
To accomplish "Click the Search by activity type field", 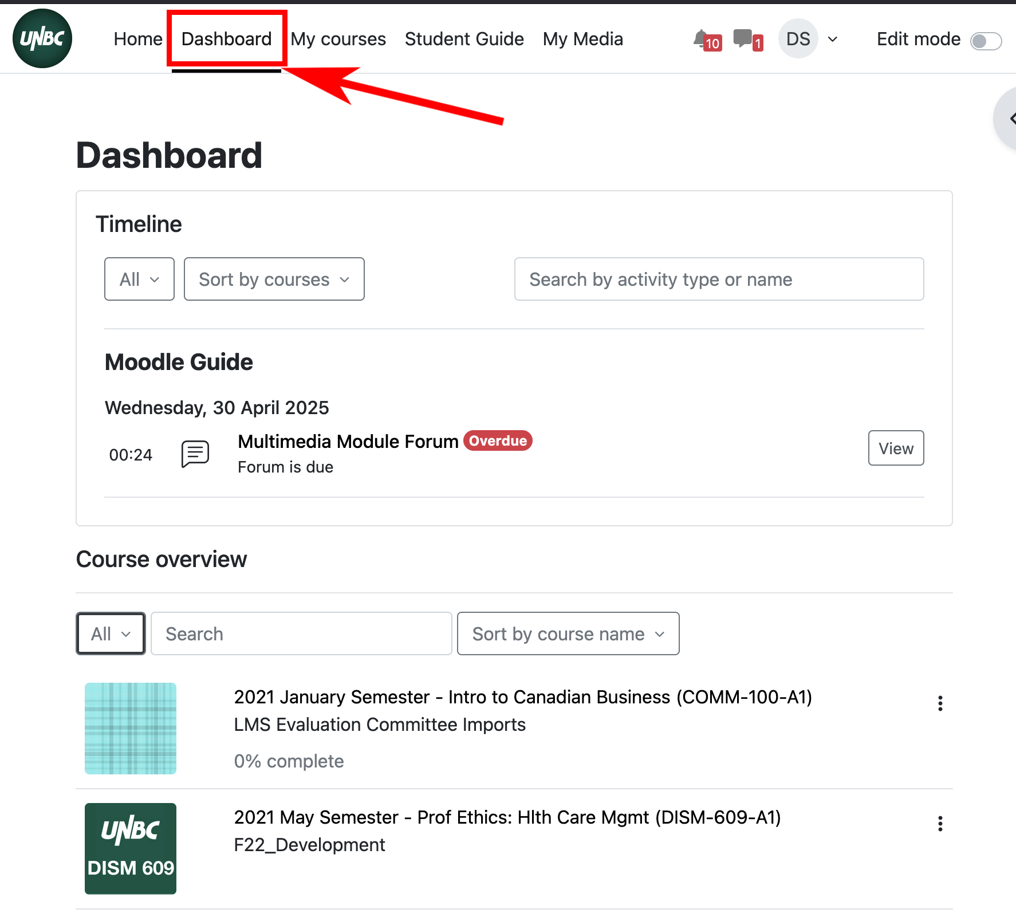I will [719, 280].
